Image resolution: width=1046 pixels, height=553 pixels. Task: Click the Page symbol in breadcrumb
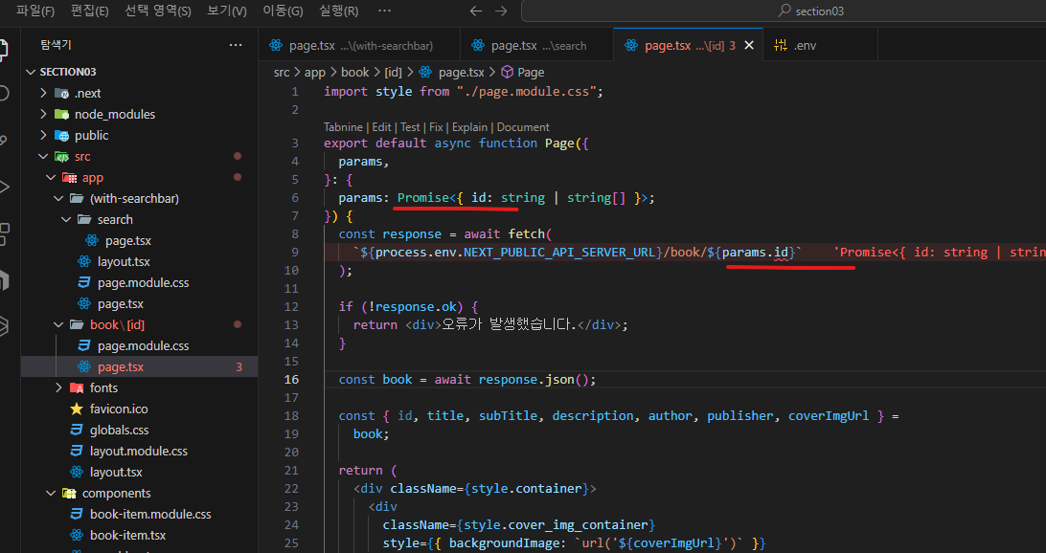pos(522,72)
